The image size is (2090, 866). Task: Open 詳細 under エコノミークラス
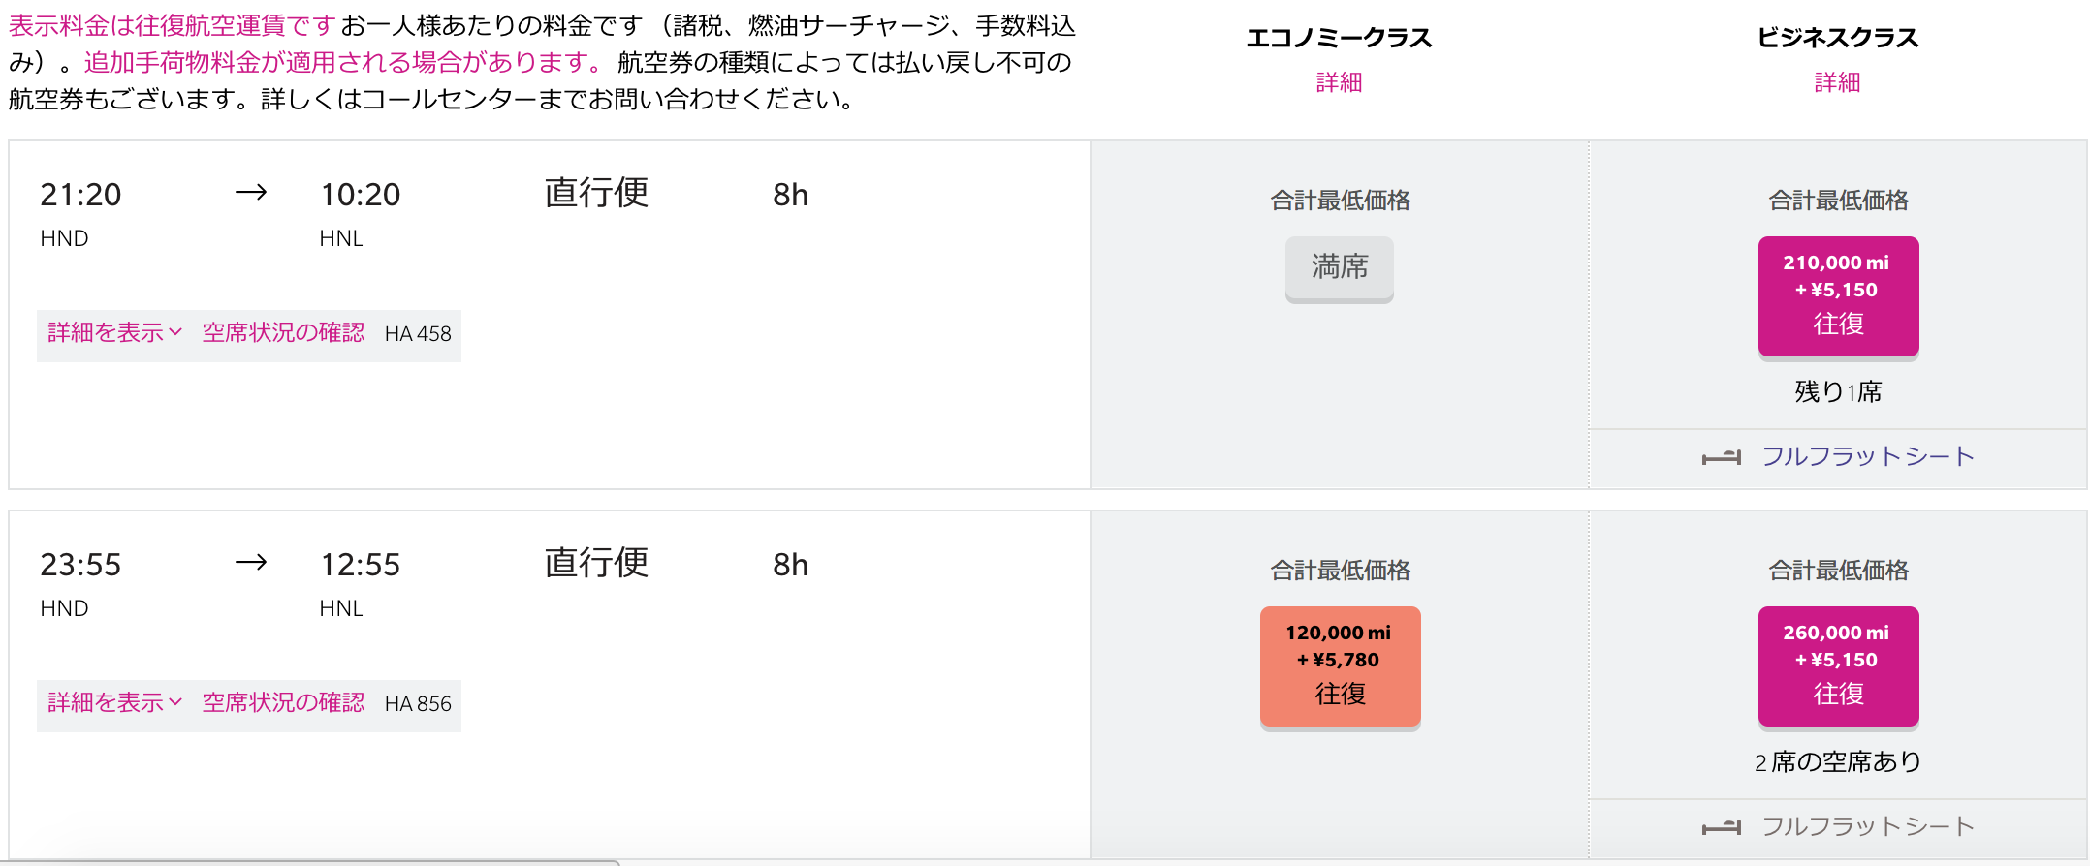point(1340,82)
